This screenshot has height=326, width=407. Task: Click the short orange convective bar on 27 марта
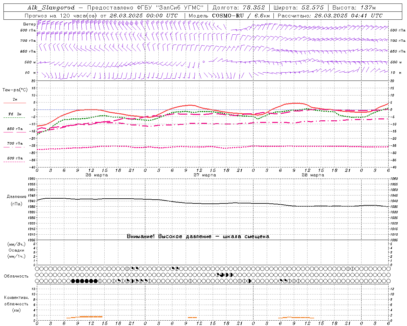tap(192, 317)
